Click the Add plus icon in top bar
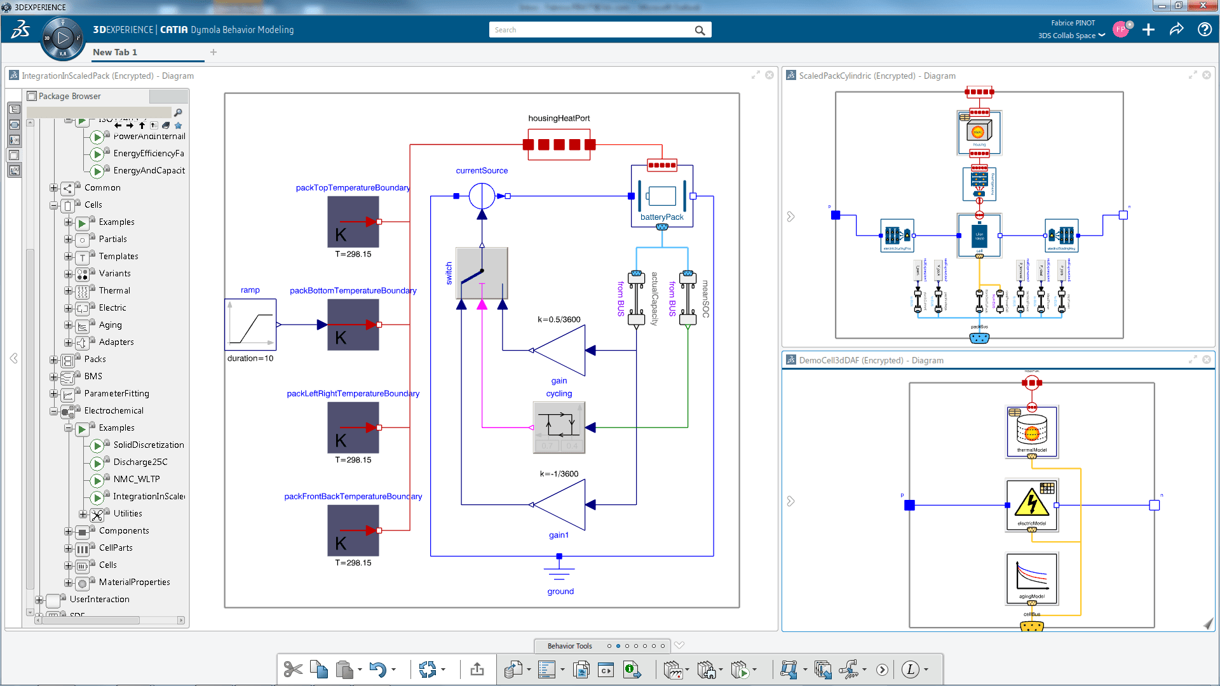This screenshot has height=686, width=1220. [1148, 30]
